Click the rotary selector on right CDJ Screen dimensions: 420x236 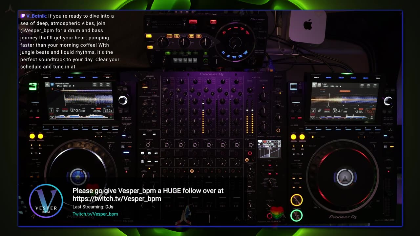click(388, 101)
